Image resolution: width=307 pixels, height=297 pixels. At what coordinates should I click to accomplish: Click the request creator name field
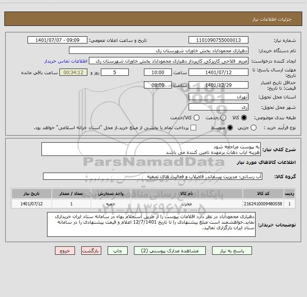coord(169,61)
